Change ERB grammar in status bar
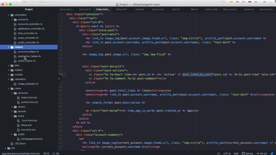276x155 pixels. [x=236, y=153]
